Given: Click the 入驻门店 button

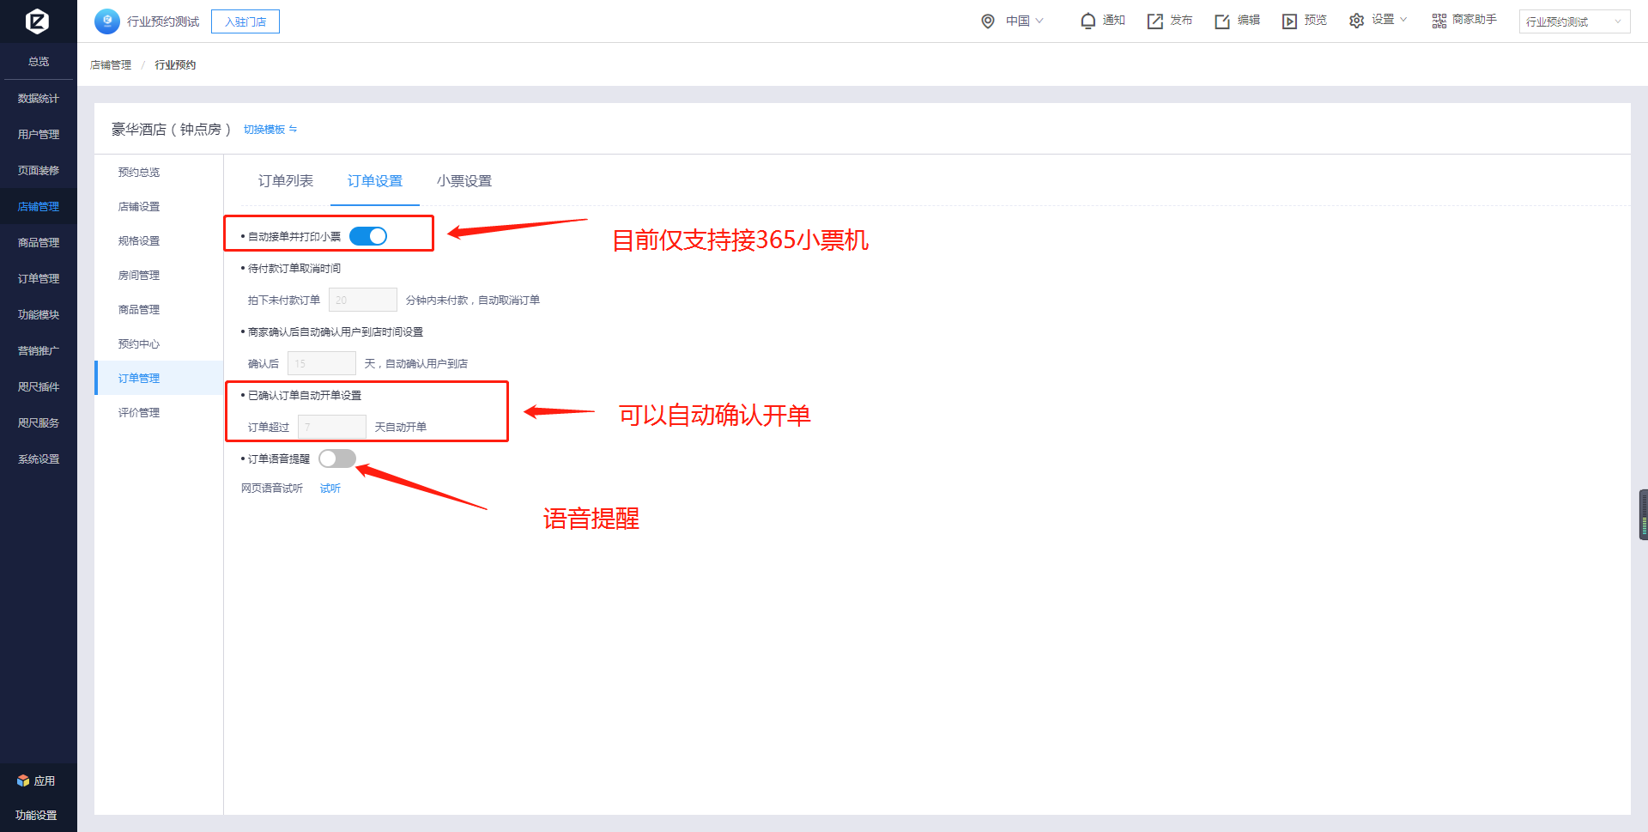Looking at the screenshot, I should click(245, 21).
